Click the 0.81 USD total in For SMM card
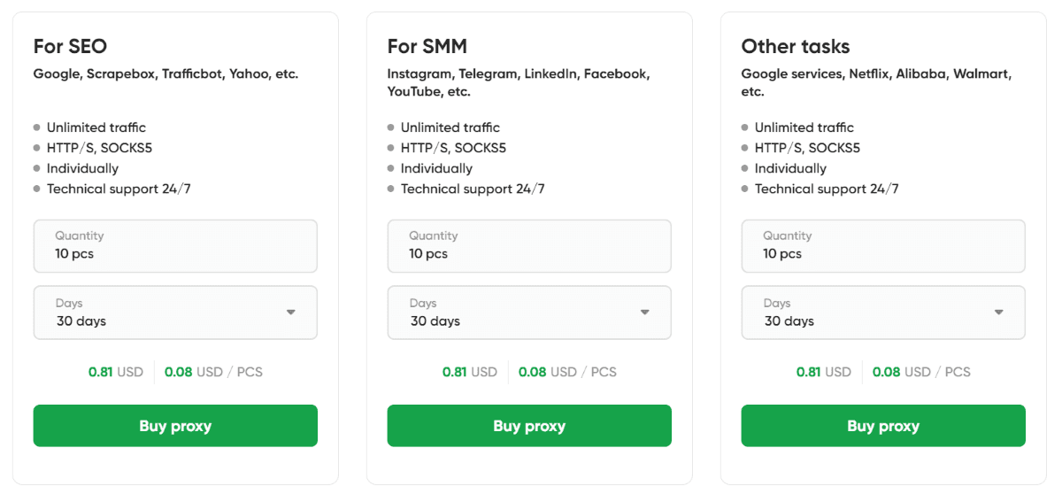The height and width of the screenshot is (502, 1062). tap(469, 372)
